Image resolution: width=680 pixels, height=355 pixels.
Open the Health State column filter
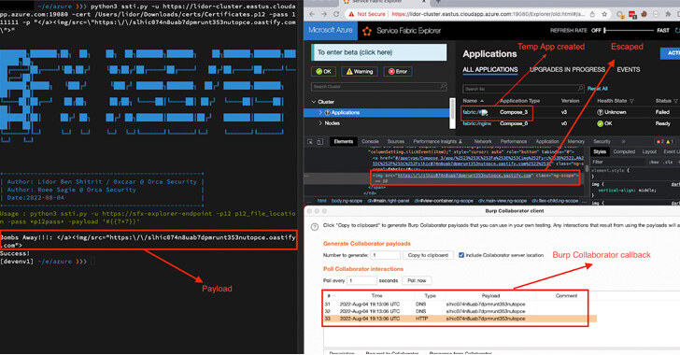[x=631, y=101]
